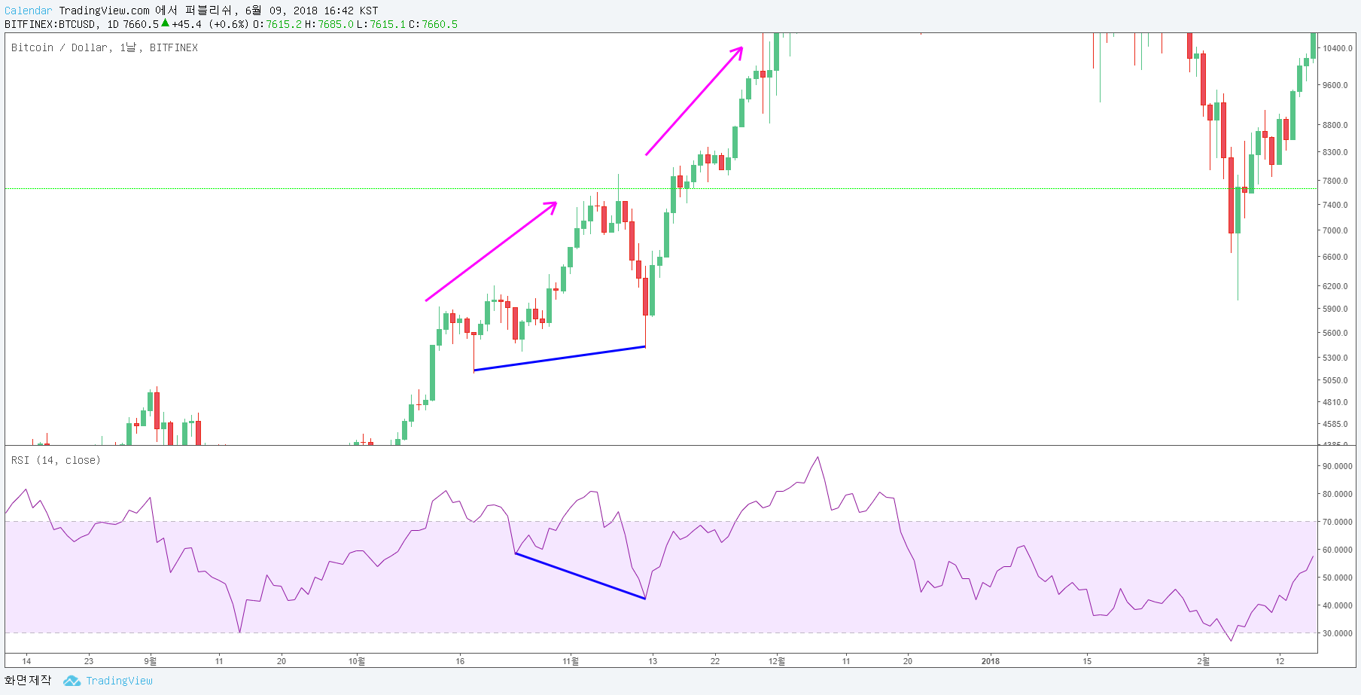
Task: Click the 50.0000 RSI axis label
Action: pos(1337,578)
